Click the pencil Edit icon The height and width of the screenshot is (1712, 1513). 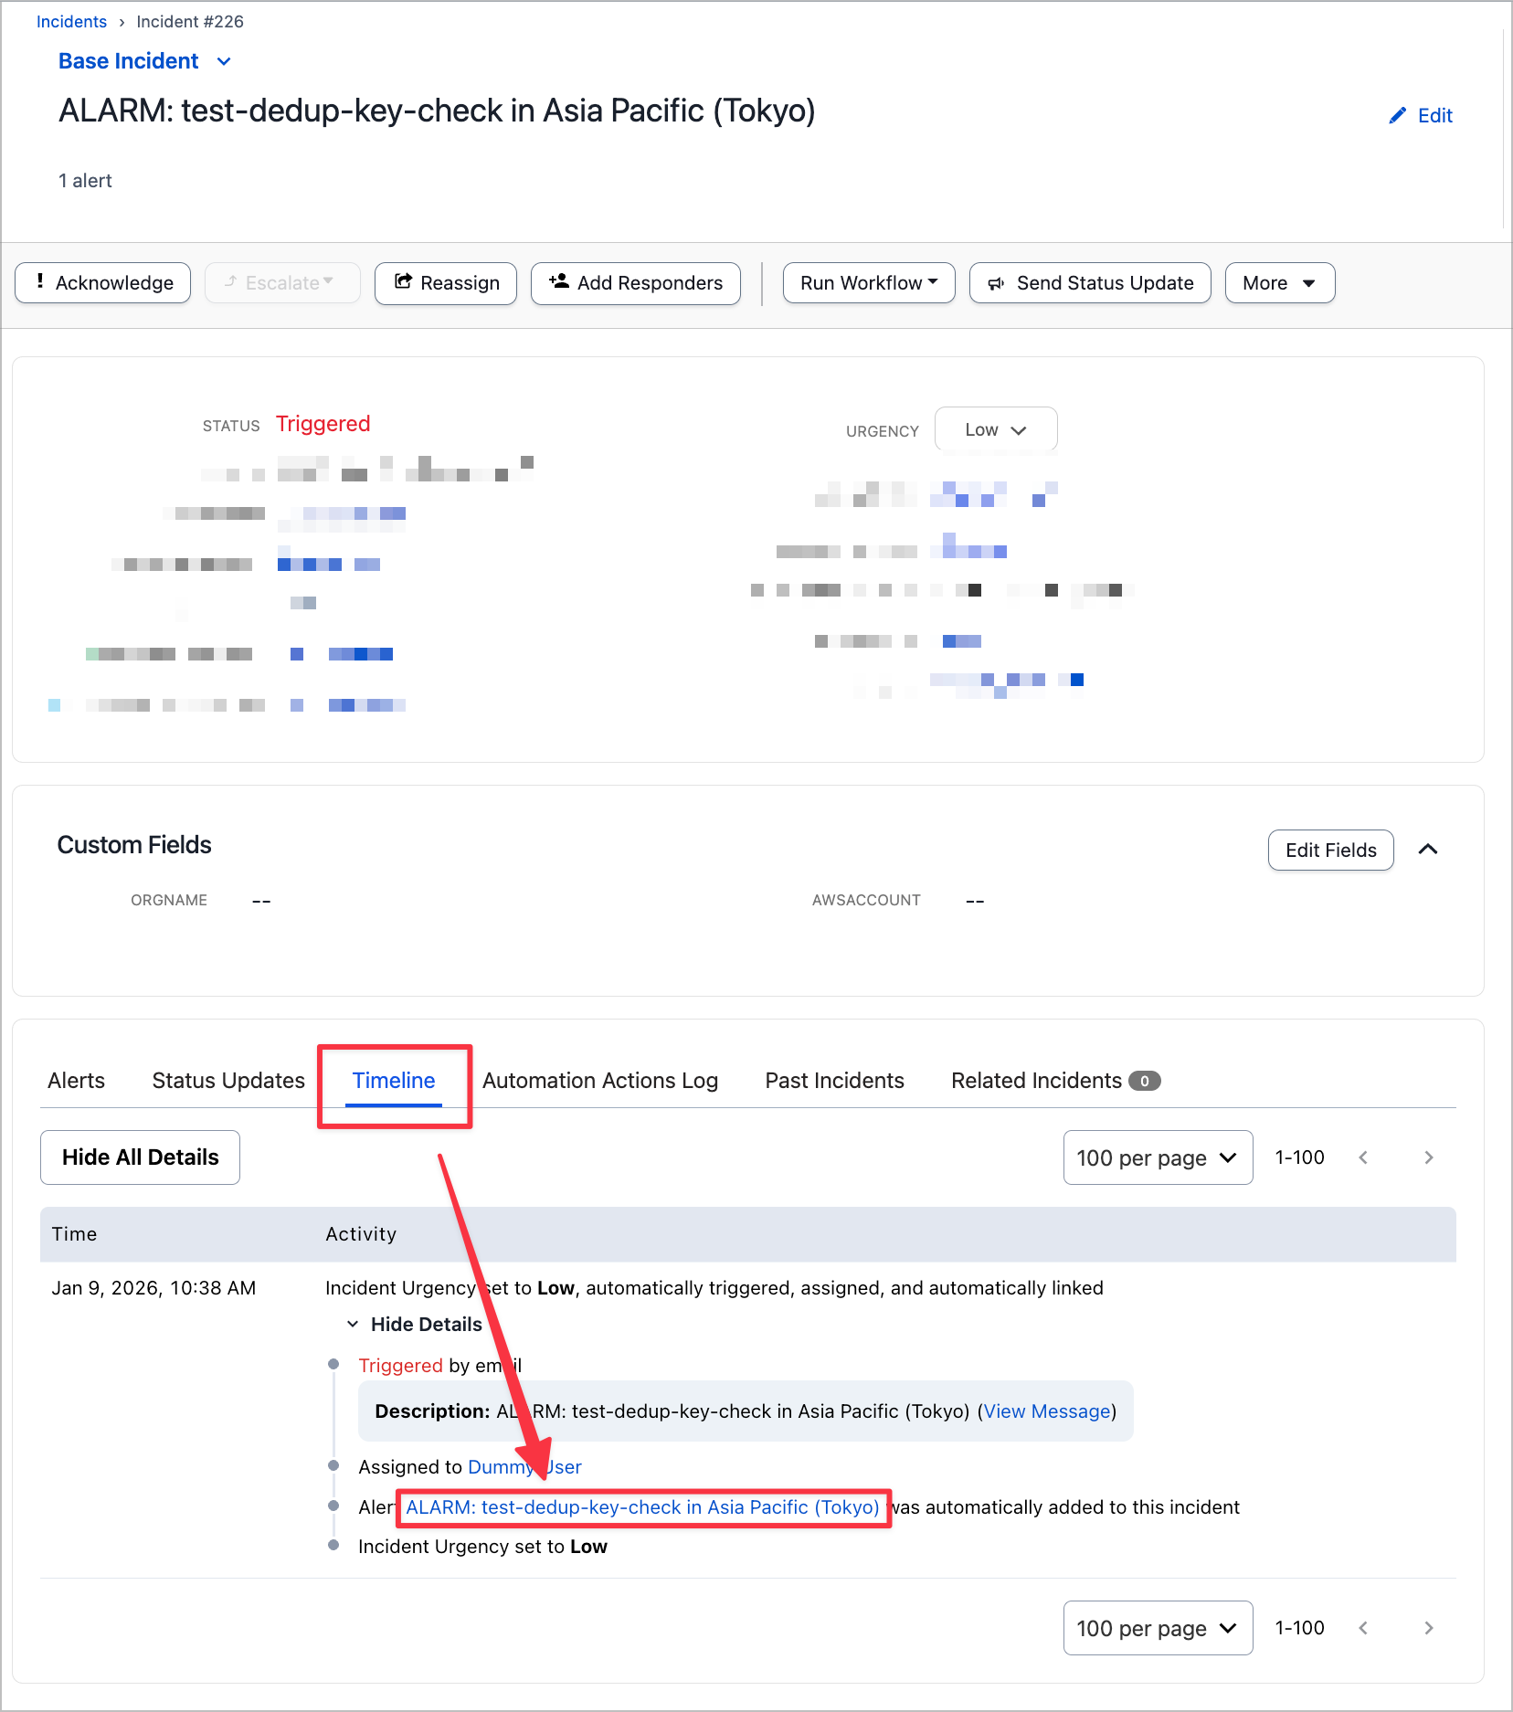(1397, 116)
